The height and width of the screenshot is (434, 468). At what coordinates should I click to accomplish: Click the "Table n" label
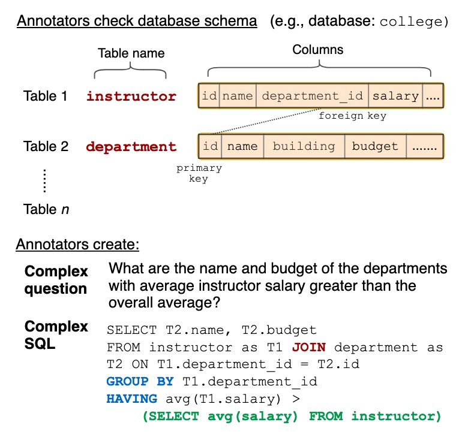coord(46,209)
